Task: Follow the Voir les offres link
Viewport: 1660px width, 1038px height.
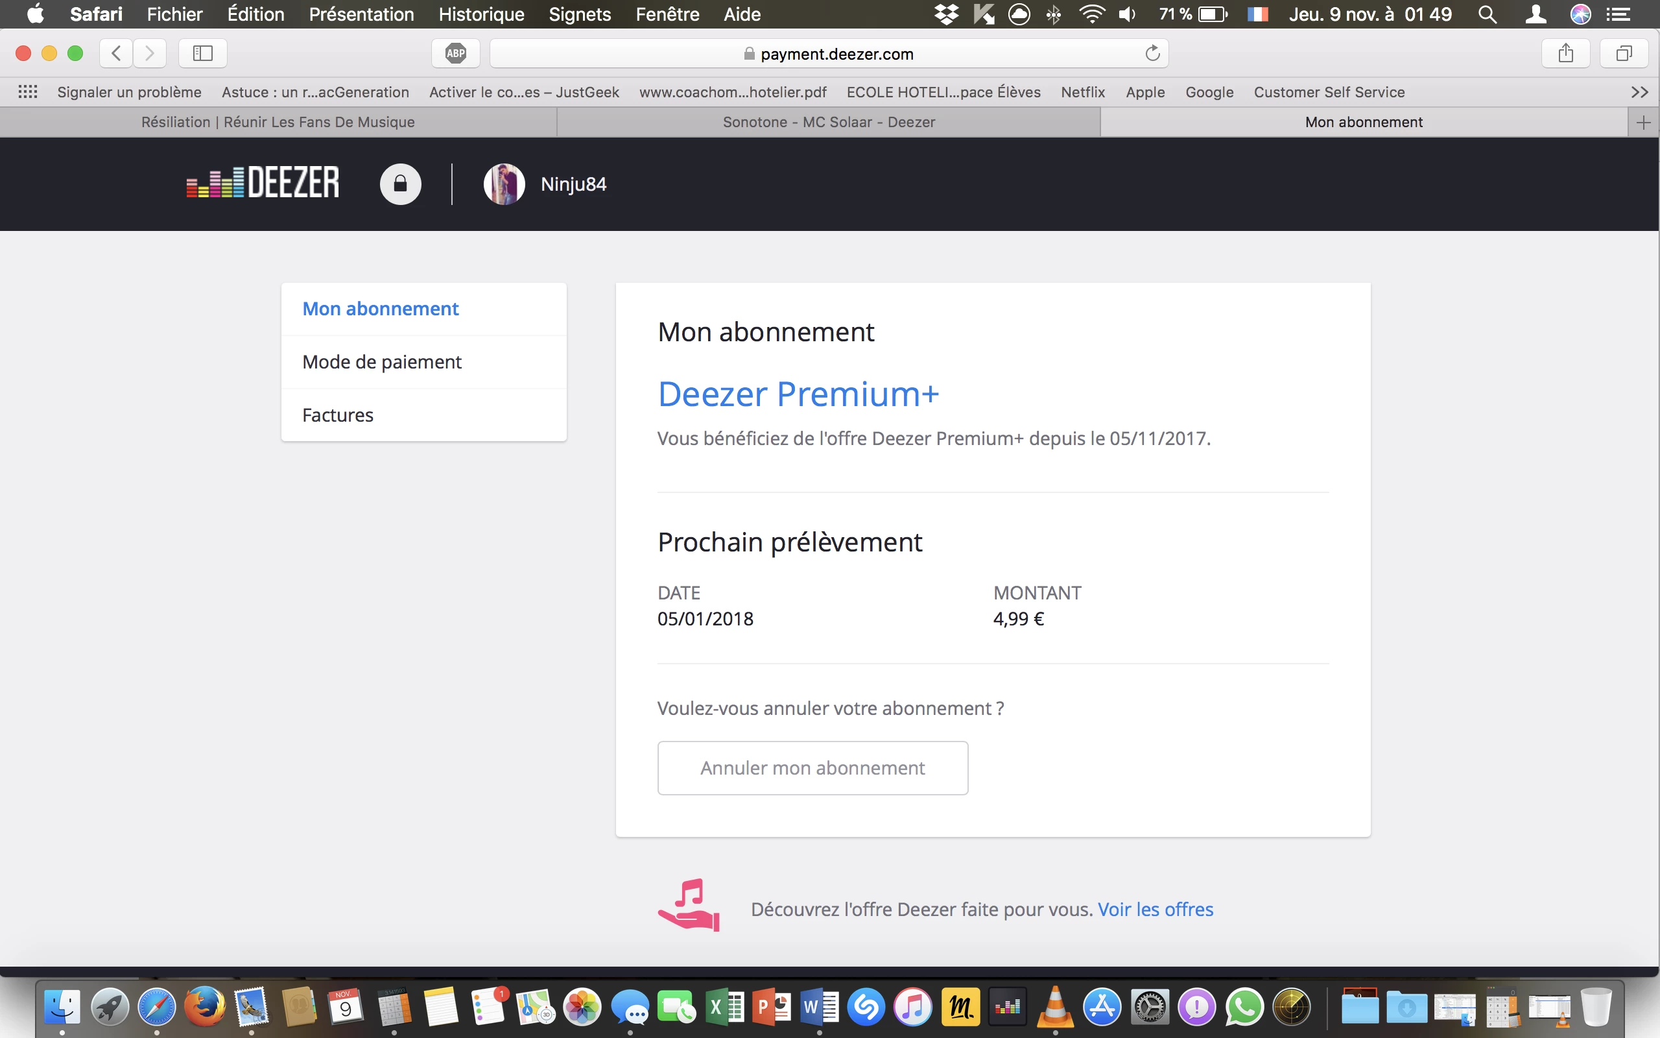Action: (1155, 909)
